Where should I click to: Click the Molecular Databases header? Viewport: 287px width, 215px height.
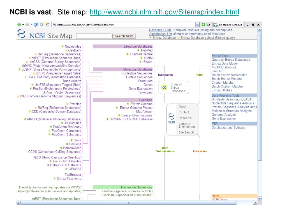pos(123,69)
